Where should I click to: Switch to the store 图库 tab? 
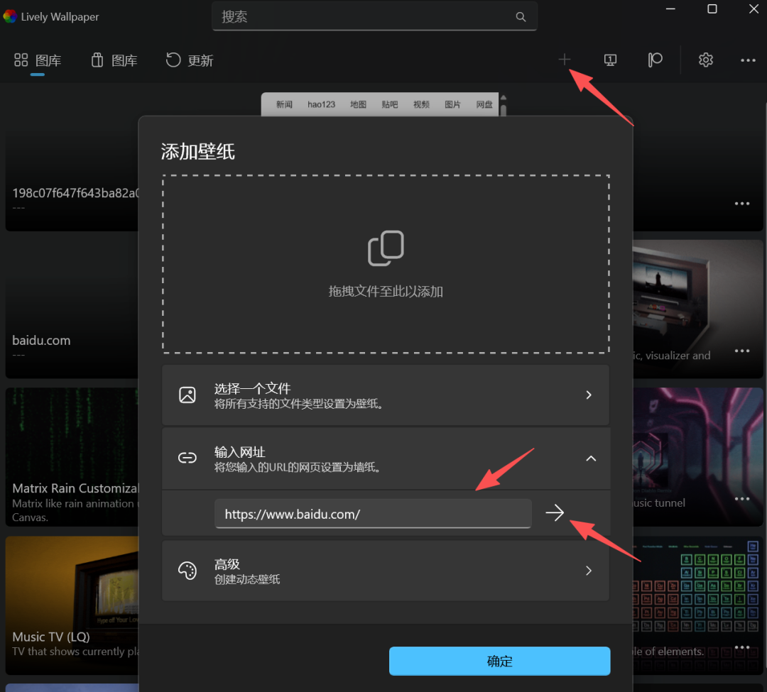click(114, 60)
